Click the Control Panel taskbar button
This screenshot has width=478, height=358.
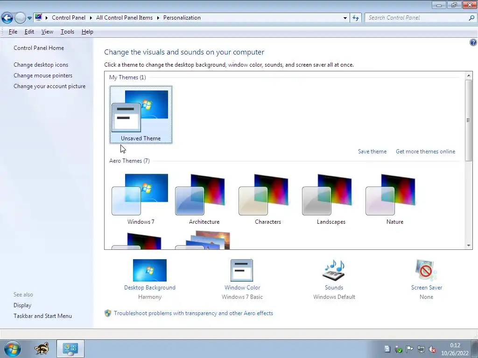pos(70,349)
